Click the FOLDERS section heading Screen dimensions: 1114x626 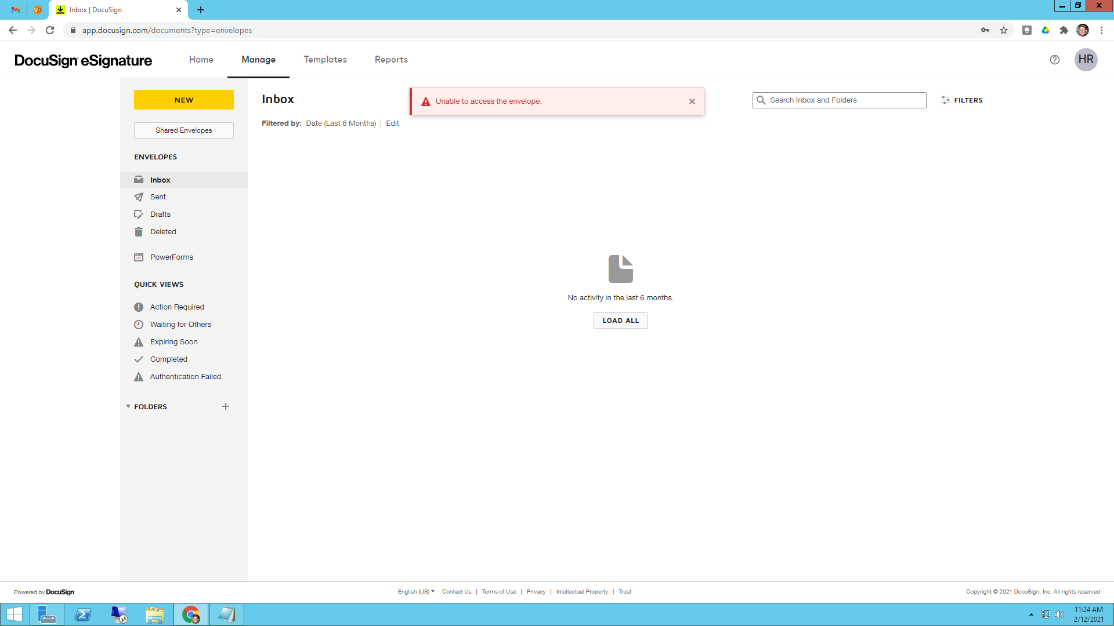click(x=150, y=407)
